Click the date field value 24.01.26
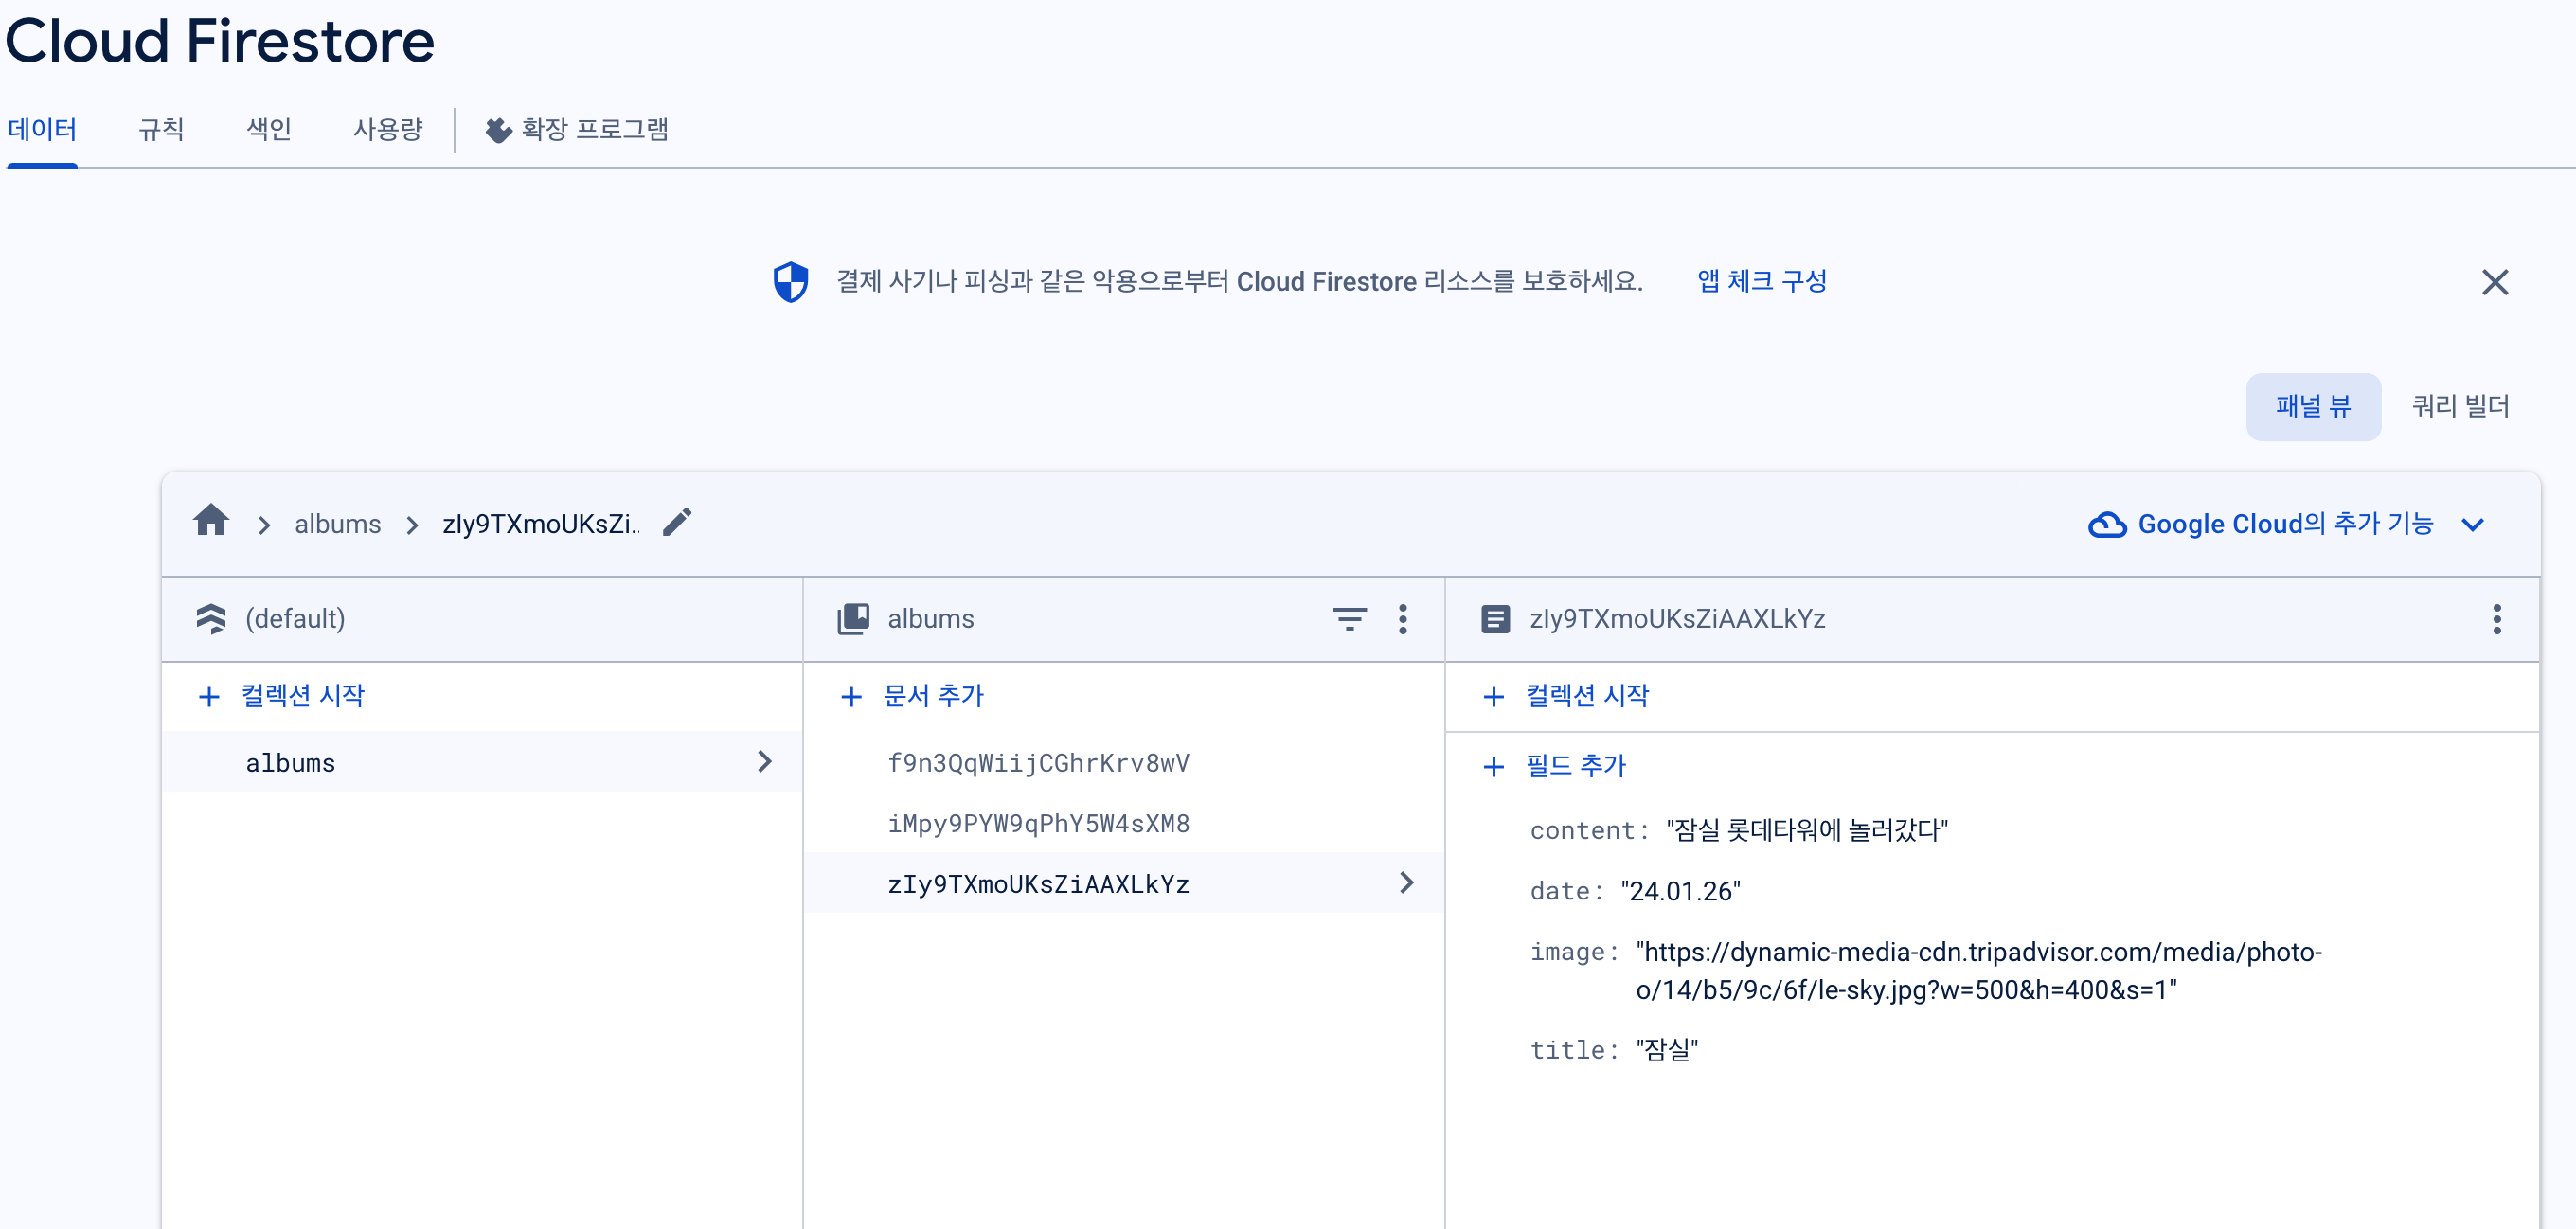 click(x=1680, y=891)
